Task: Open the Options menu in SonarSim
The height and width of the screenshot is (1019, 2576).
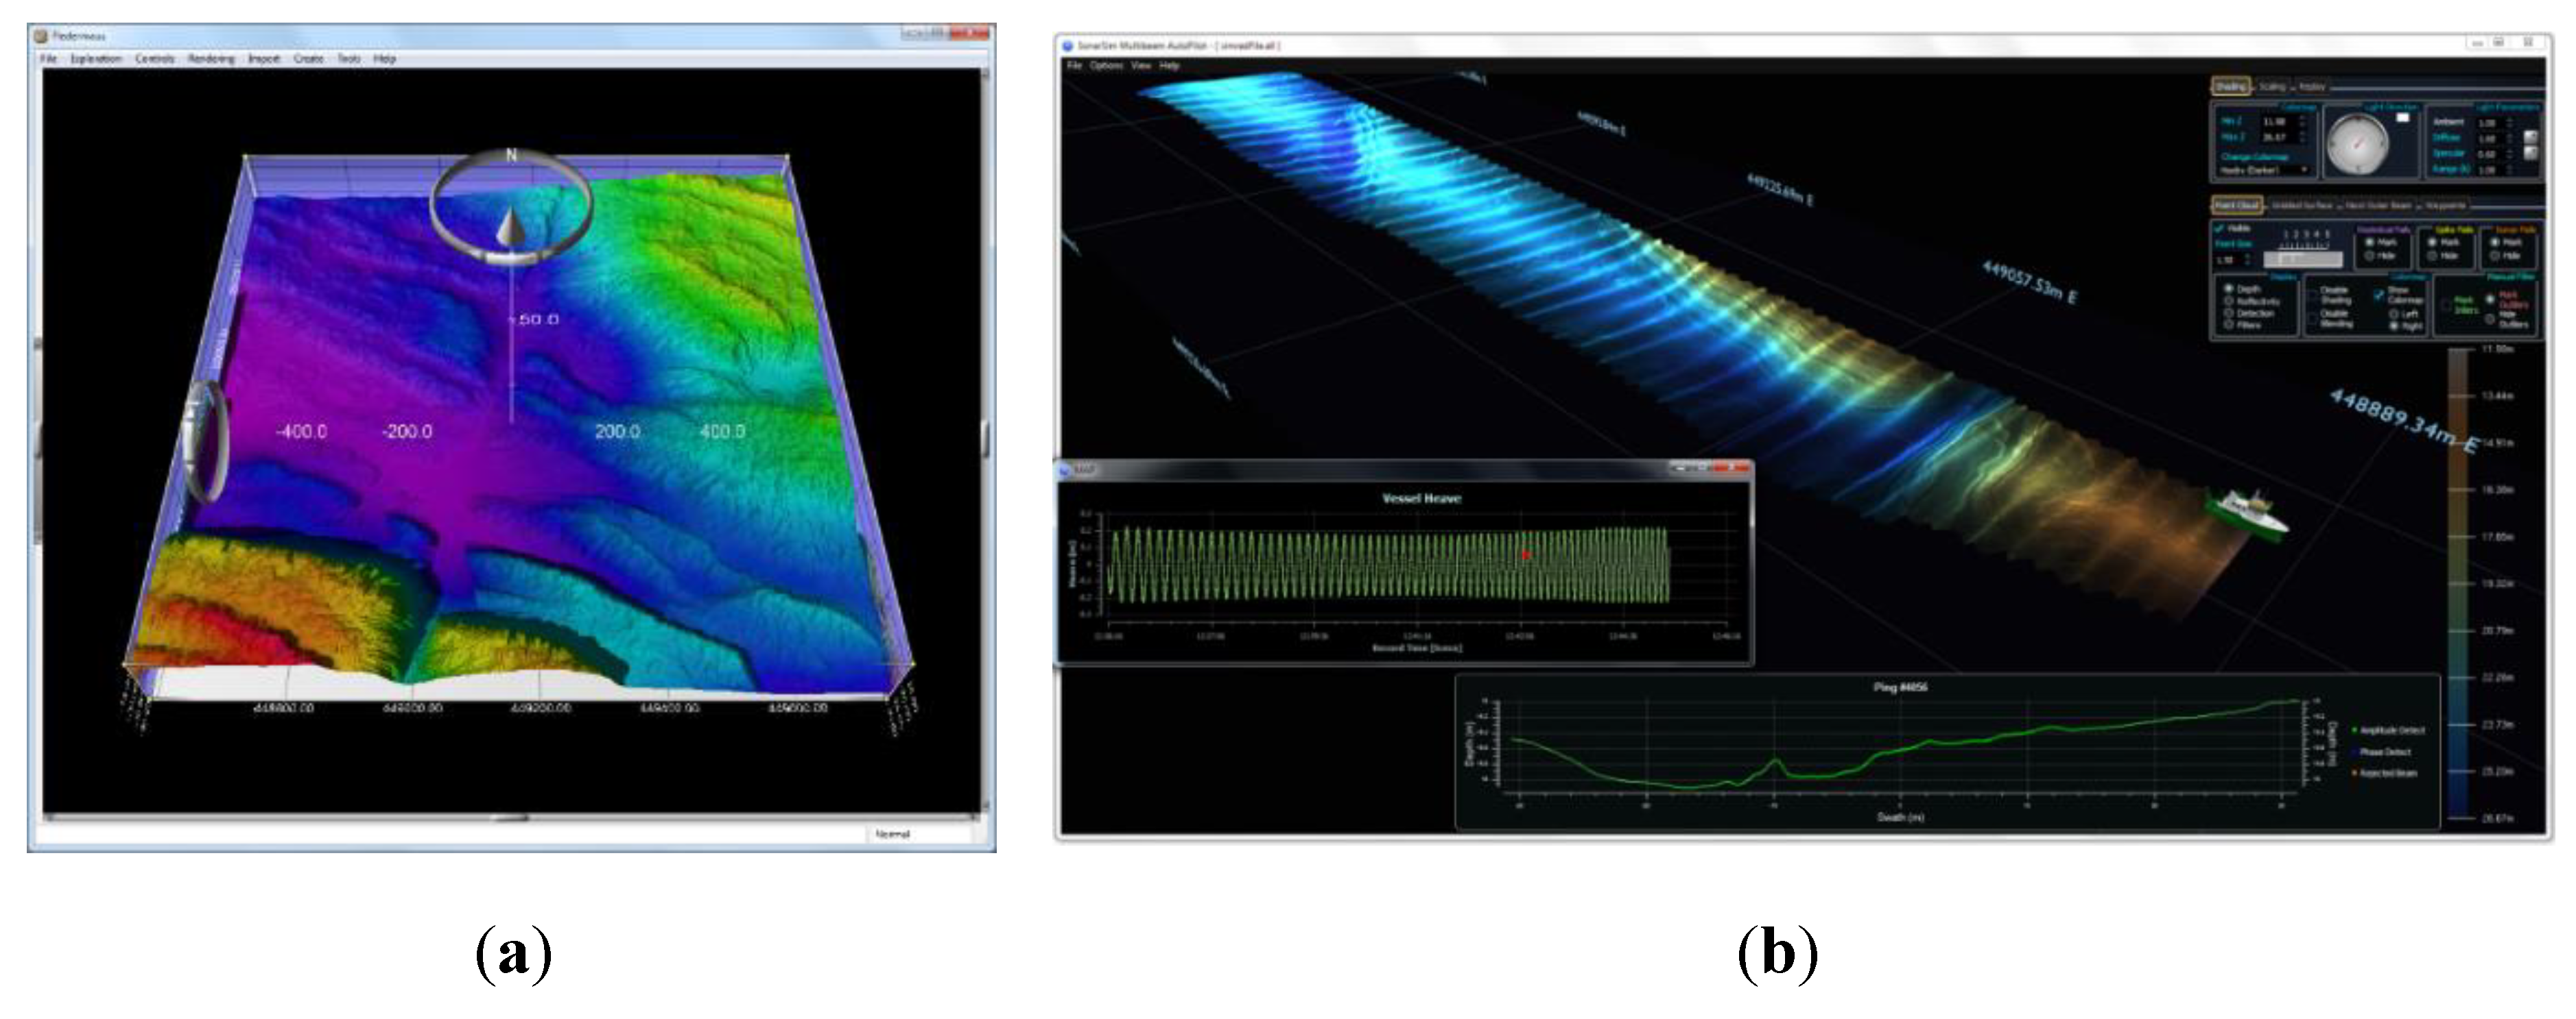Action: tap(1106, 65)
